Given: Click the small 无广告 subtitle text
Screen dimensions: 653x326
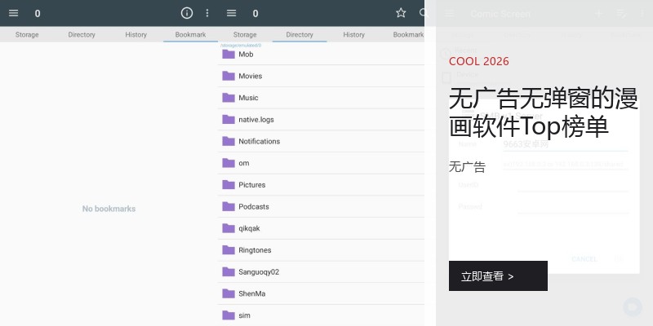Looking at the screenshot, I should click(x=467, y=167).
